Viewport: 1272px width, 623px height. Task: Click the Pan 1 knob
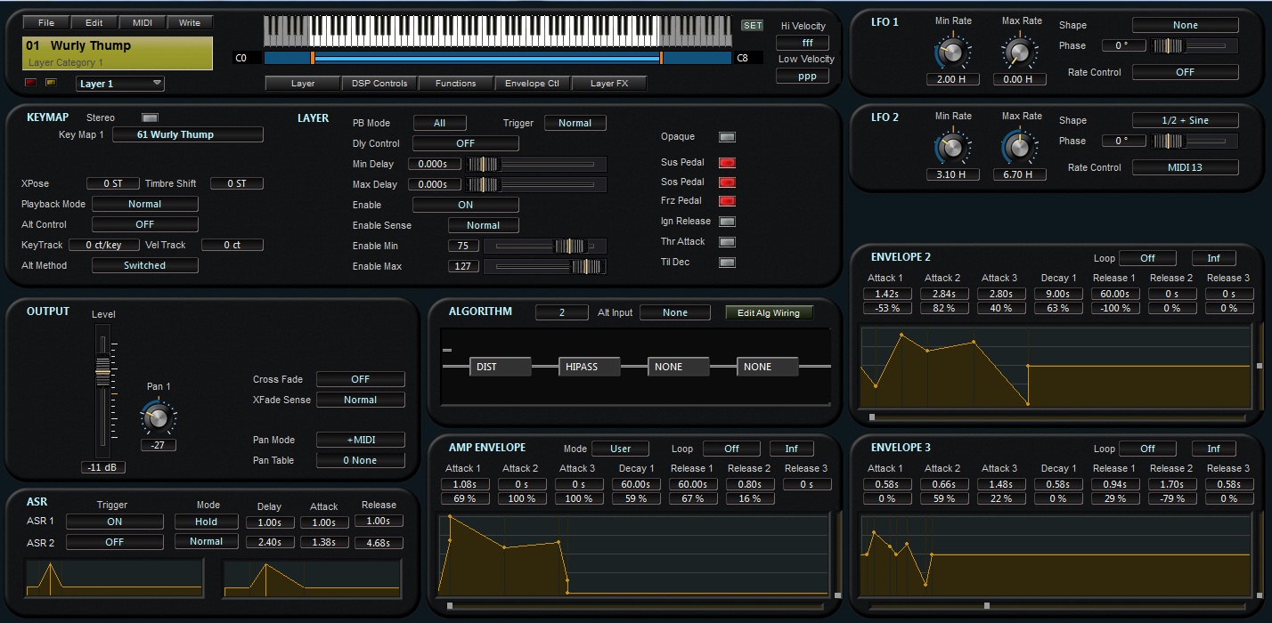click(158, 417)
